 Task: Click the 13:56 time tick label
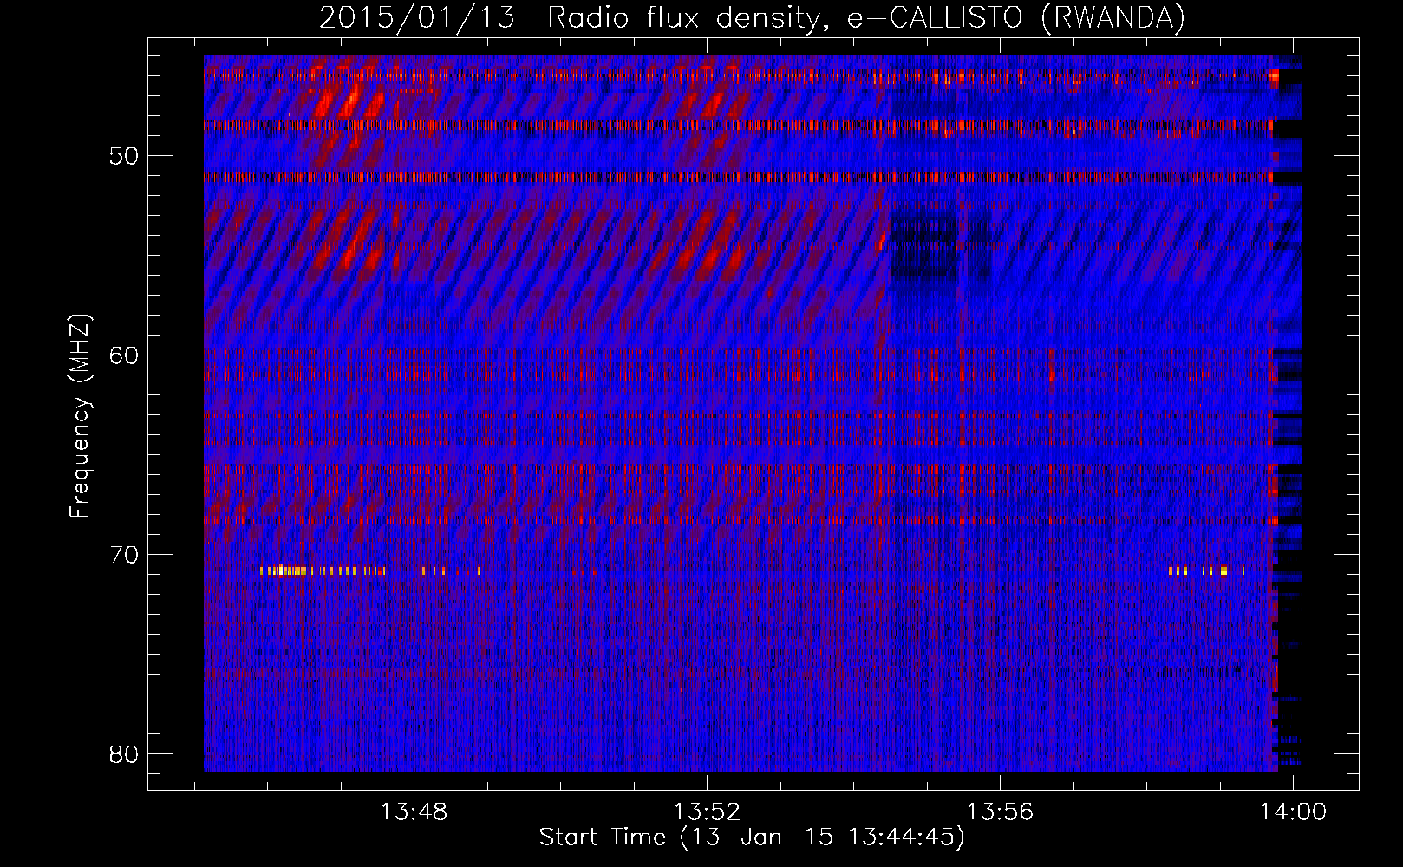1001,812
